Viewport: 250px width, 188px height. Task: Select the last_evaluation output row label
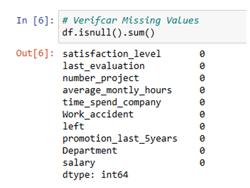pyautogui.click(x=103, y=66)
